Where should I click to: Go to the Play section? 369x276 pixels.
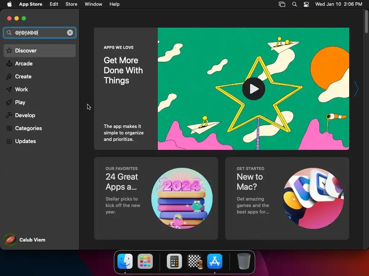40,102
